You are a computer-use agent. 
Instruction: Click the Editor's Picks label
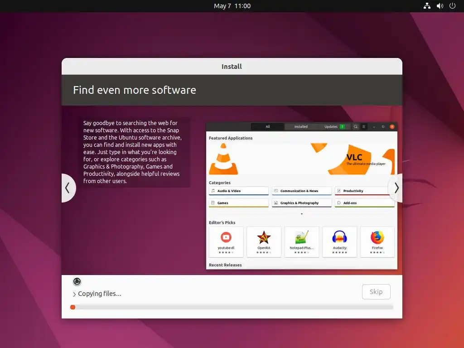222,222
